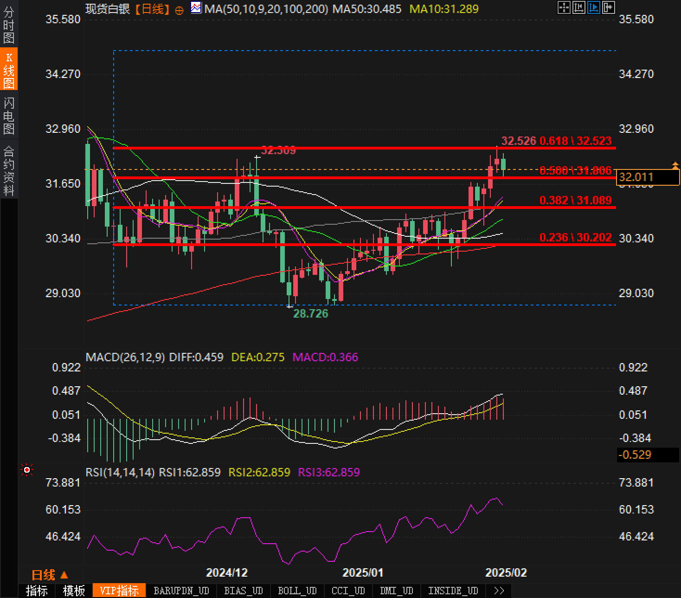Viewport: 681px width, 598px height.
Task: Expand more indicators with >> arrow
Action: click(499, 591)
